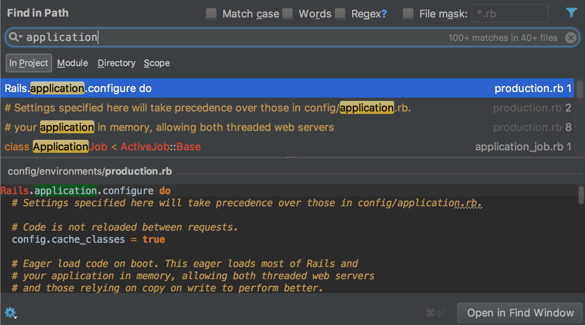Switch to the Directory scope tab

coord(116,63)
